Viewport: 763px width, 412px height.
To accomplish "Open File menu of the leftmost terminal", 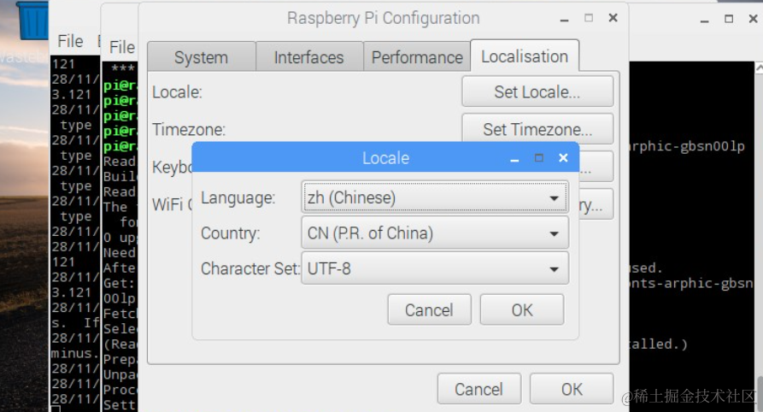I will point(71,41).
